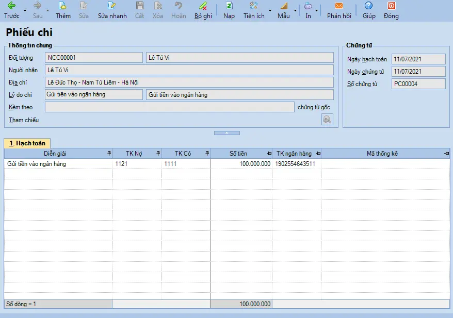Image resolution: width=453 pixels, height=318 pixels.
Task: Click the Cất save icon
Action: tap(139, 6)
